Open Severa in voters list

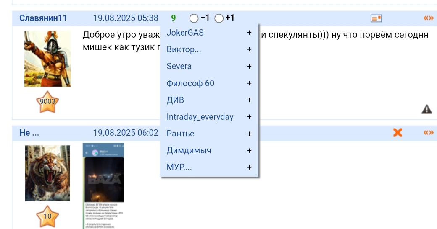179,66
